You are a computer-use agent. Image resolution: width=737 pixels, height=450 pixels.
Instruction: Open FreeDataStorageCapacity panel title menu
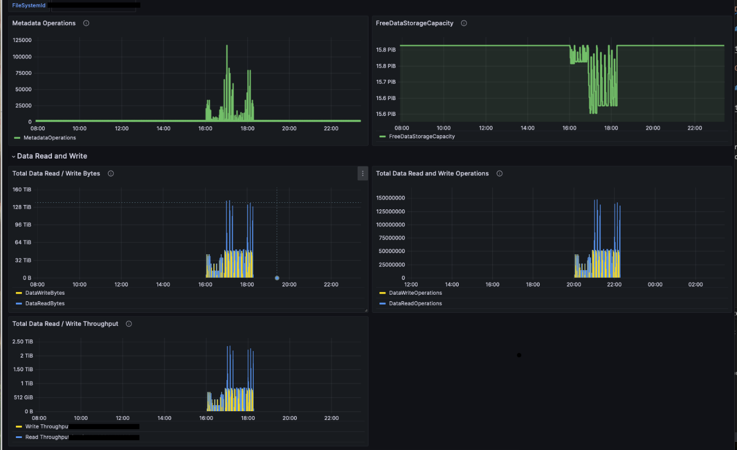click(x=414, y=24)
